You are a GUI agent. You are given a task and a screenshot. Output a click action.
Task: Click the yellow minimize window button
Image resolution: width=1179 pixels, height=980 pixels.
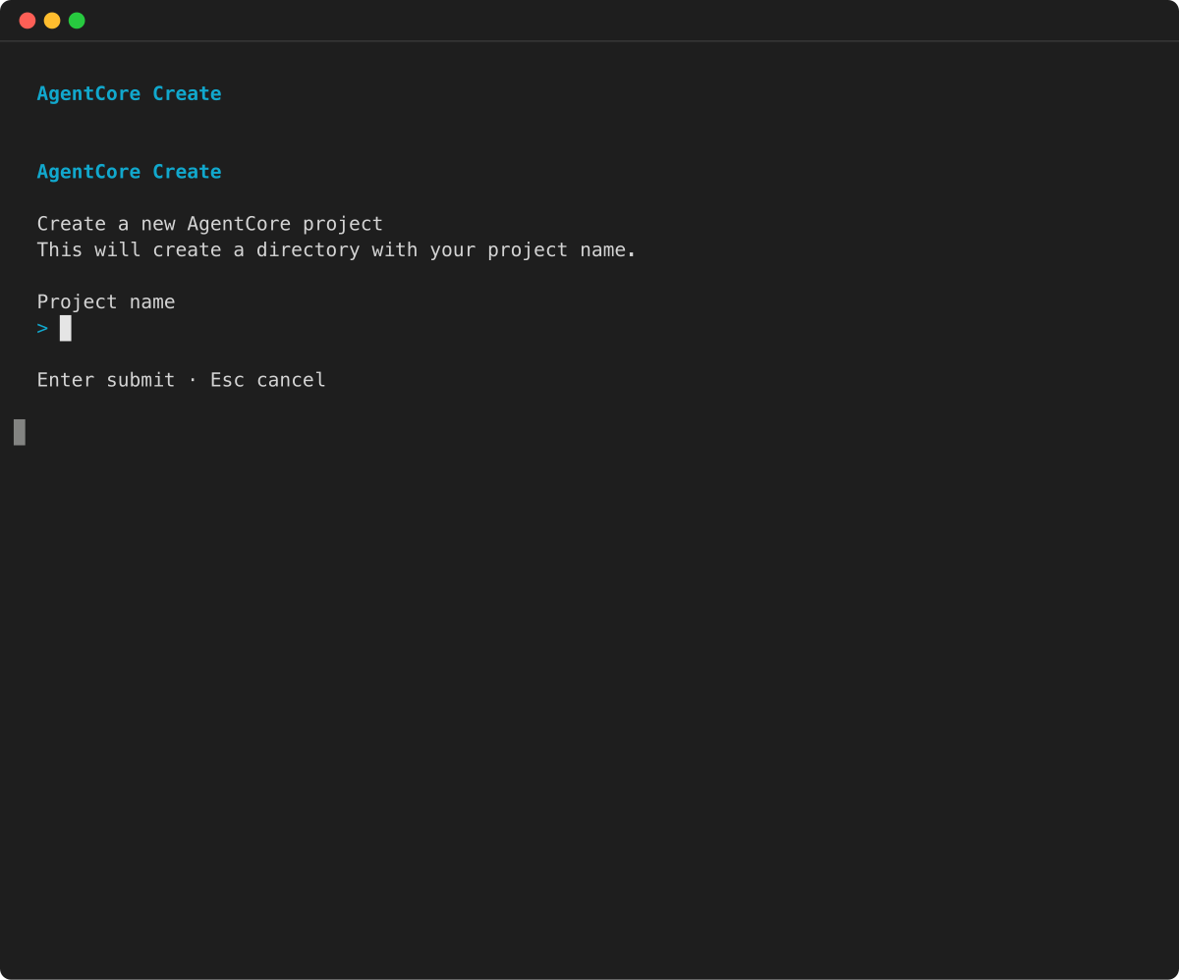52,21
